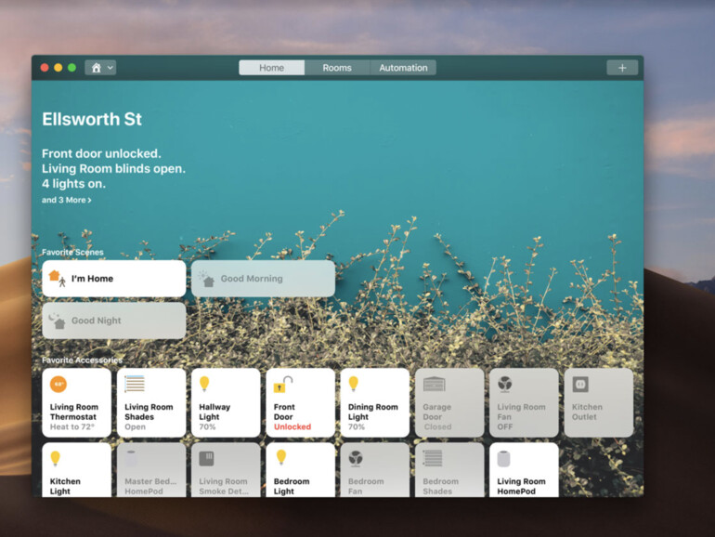Click the 'Bedroom Light' label

pyautogui.click(x=292, y=486)
